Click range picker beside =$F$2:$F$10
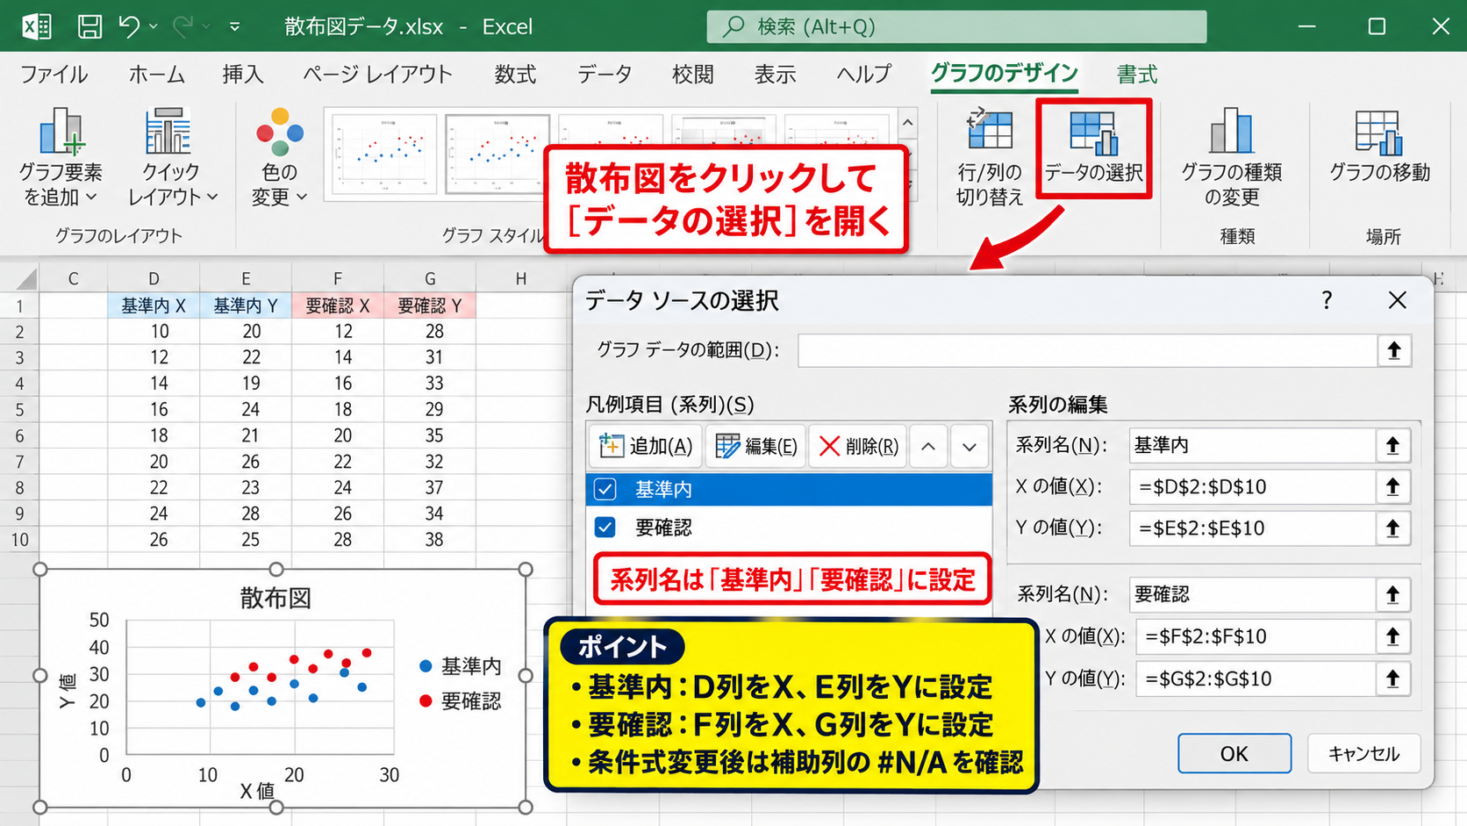This screenshot has width=1467, height=826. [x=1392, y=636]
